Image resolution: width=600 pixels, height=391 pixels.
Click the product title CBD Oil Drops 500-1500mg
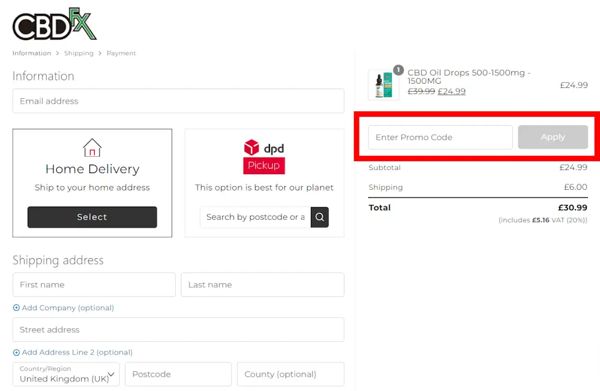pyautogui.click(x=469, y=77)
